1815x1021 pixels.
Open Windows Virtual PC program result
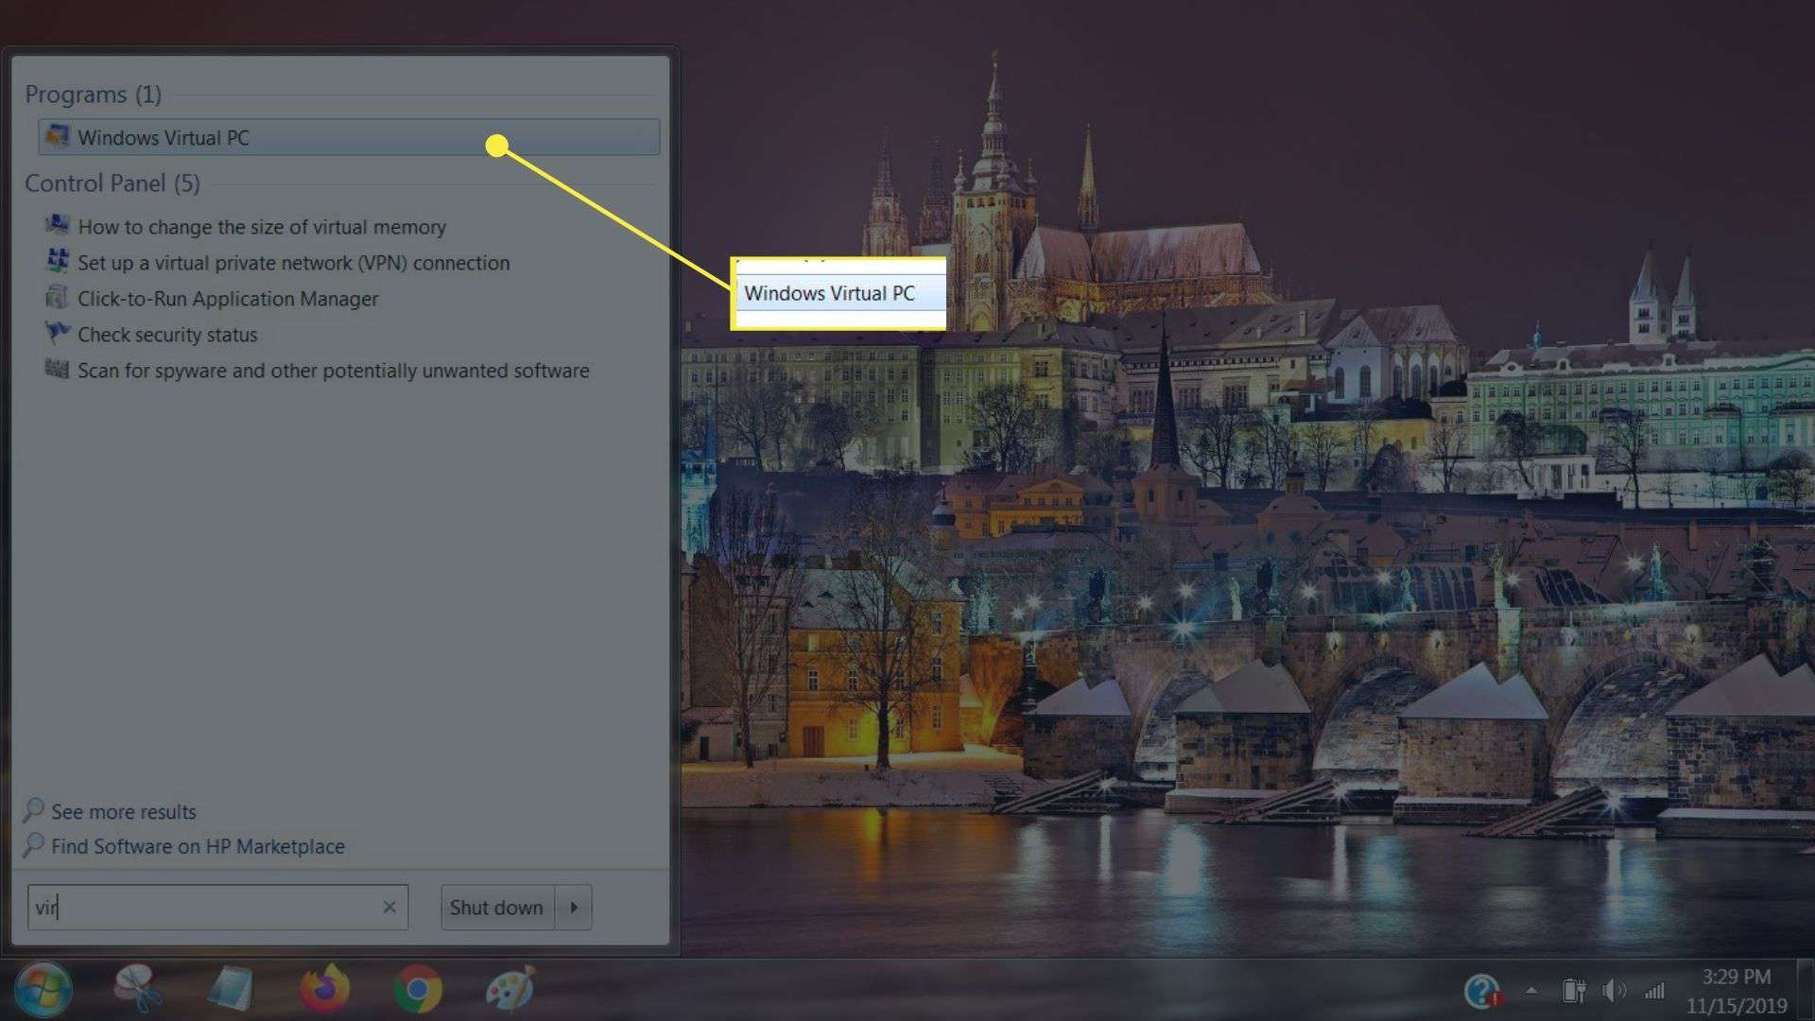coord(348,137)
